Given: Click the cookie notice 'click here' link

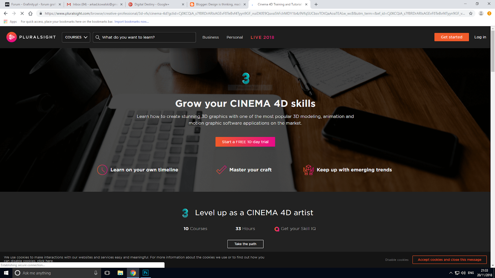Looking at the screenshot, I should pos(45,261).
